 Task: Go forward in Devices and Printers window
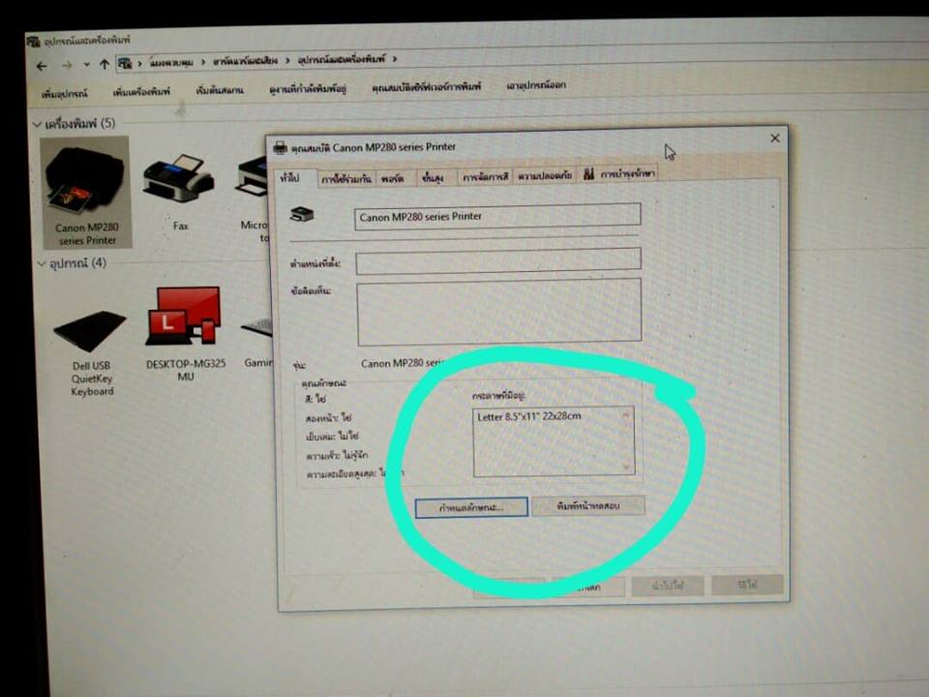(67, 65)
